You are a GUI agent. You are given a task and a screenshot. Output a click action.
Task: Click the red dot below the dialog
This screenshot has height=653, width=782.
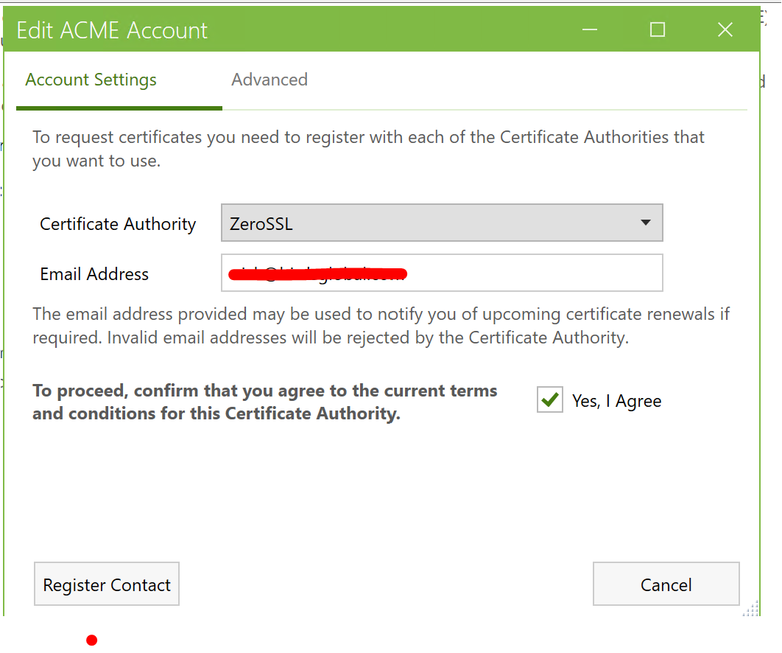click(91, 640)
